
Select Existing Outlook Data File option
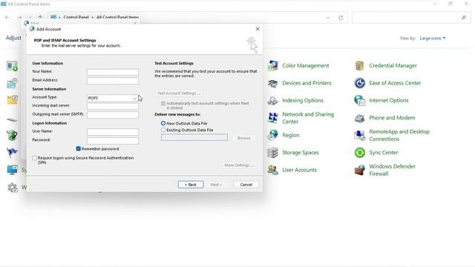[163, 130]
